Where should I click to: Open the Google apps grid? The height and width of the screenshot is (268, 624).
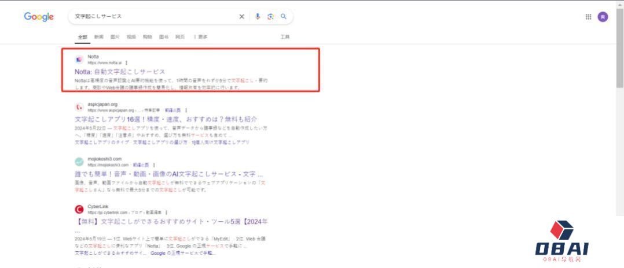click(x=589, y=17)
